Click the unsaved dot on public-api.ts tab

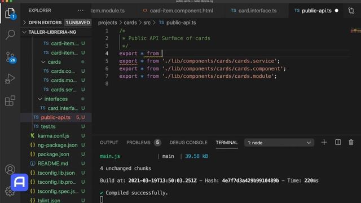click(336, 11)
